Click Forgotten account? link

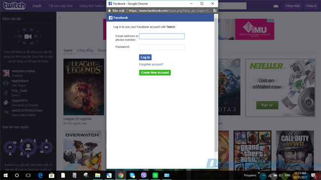(x=151, y=65)
